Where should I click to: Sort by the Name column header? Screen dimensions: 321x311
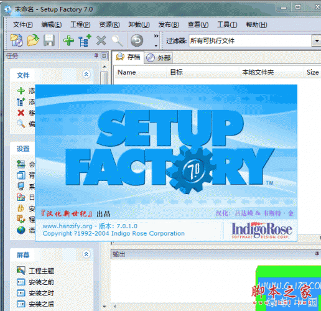[x=141, y=72]
